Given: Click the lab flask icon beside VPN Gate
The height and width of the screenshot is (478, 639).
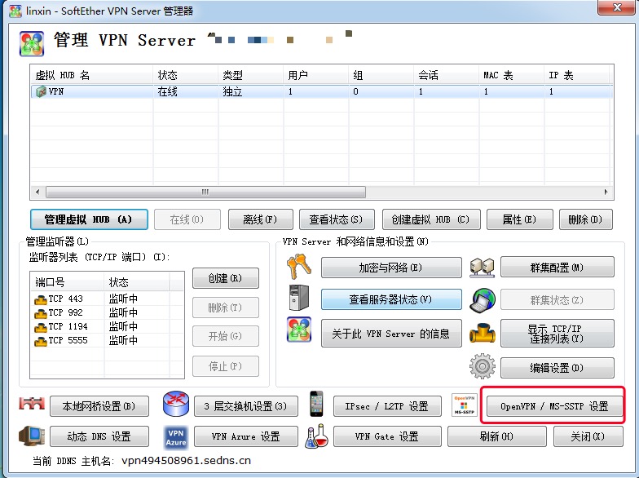Looking at the screenshot, I should (316, 436).
